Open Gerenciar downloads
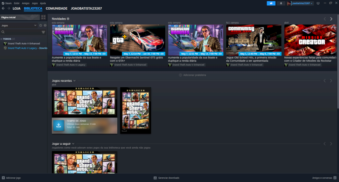Screen dimensions: 339x182 point(167,178)
